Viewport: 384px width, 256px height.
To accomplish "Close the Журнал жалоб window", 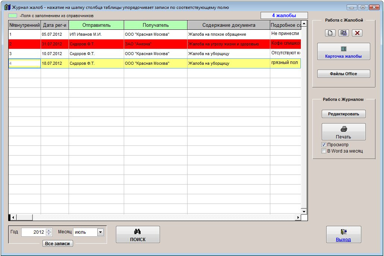I will click(374, 7).
